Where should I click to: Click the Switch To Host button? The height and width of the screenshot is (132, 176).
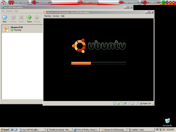click(x=88, y=2)
